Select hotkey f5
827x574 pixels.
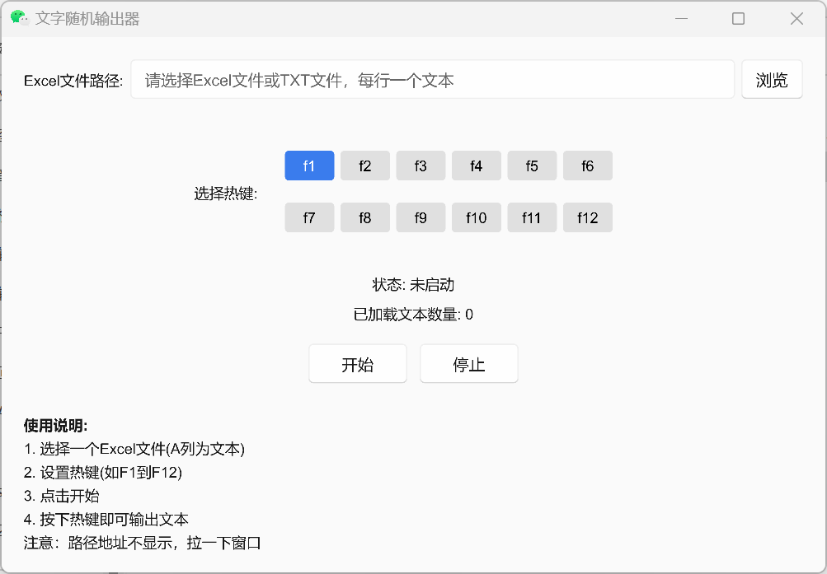click(532, 166)
